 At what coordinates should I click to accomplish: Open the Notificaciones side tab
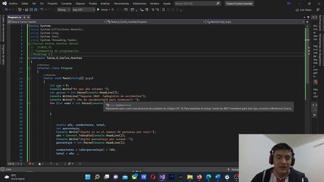[x=320, y=23]
